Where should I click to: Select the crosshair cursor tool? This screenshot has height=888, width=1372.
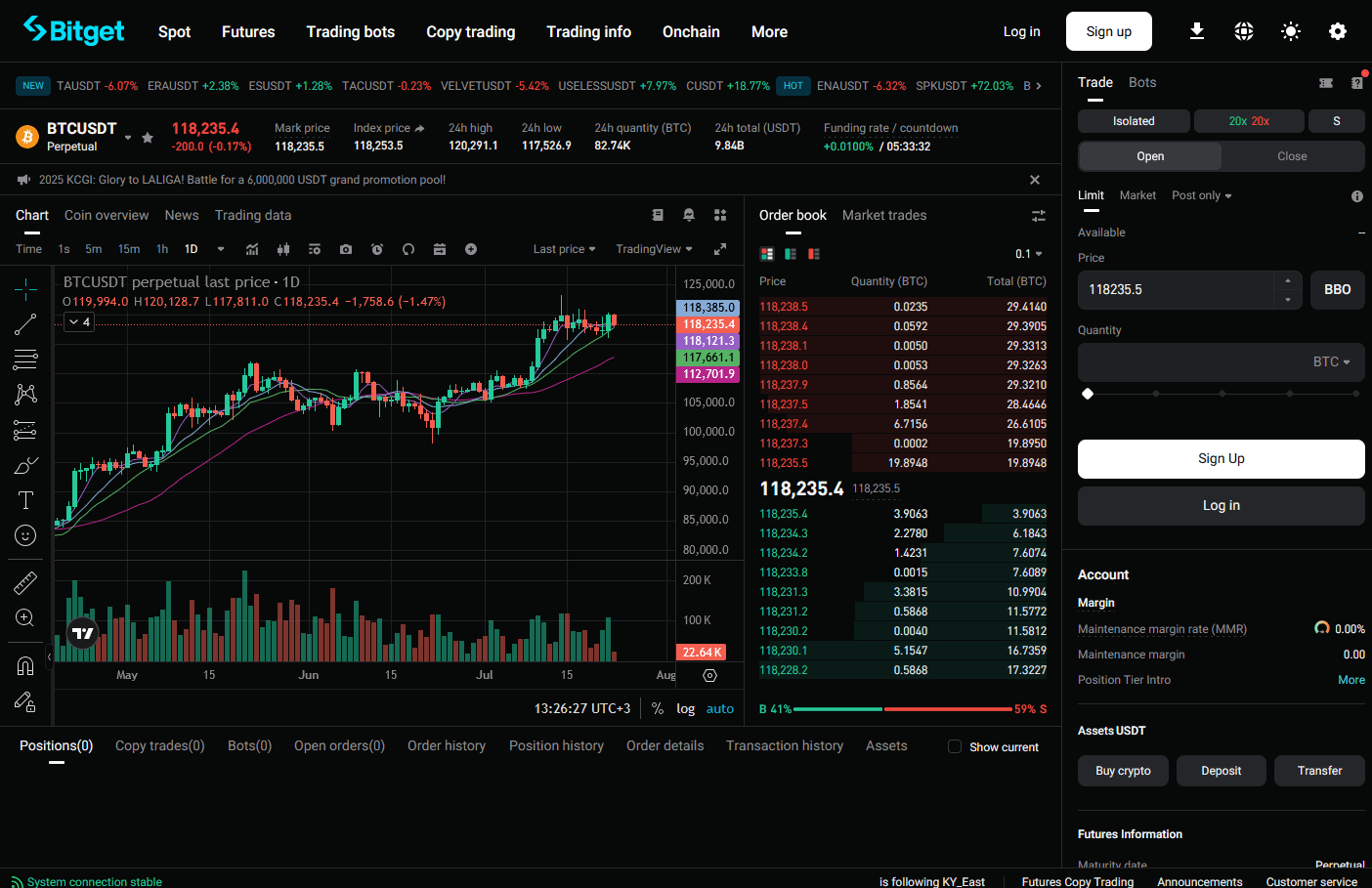click(25, 288)
